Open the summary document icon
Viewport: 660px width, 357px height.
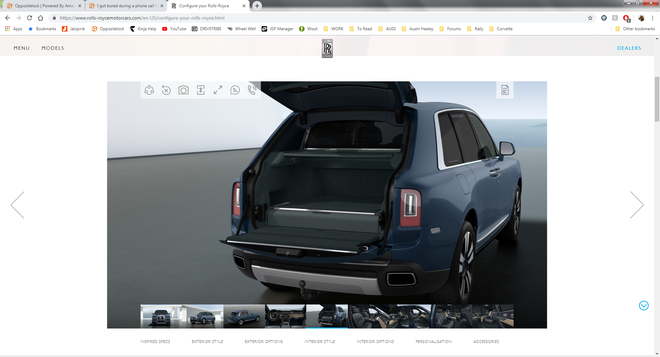pos(505,90)
